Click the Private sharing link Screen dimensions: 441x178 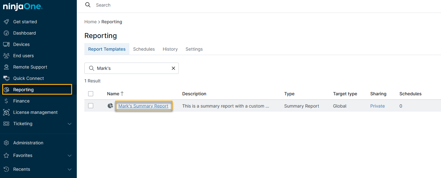point(377,106)
